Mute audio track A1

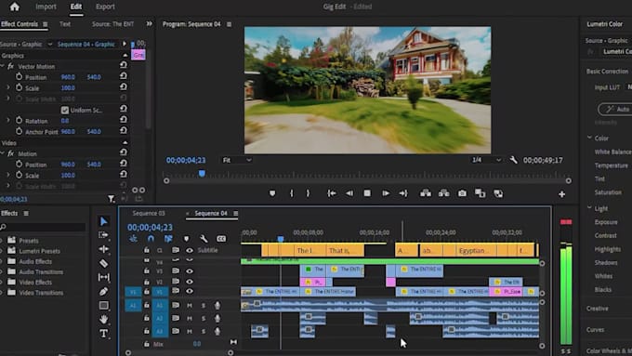pos(189,306)
